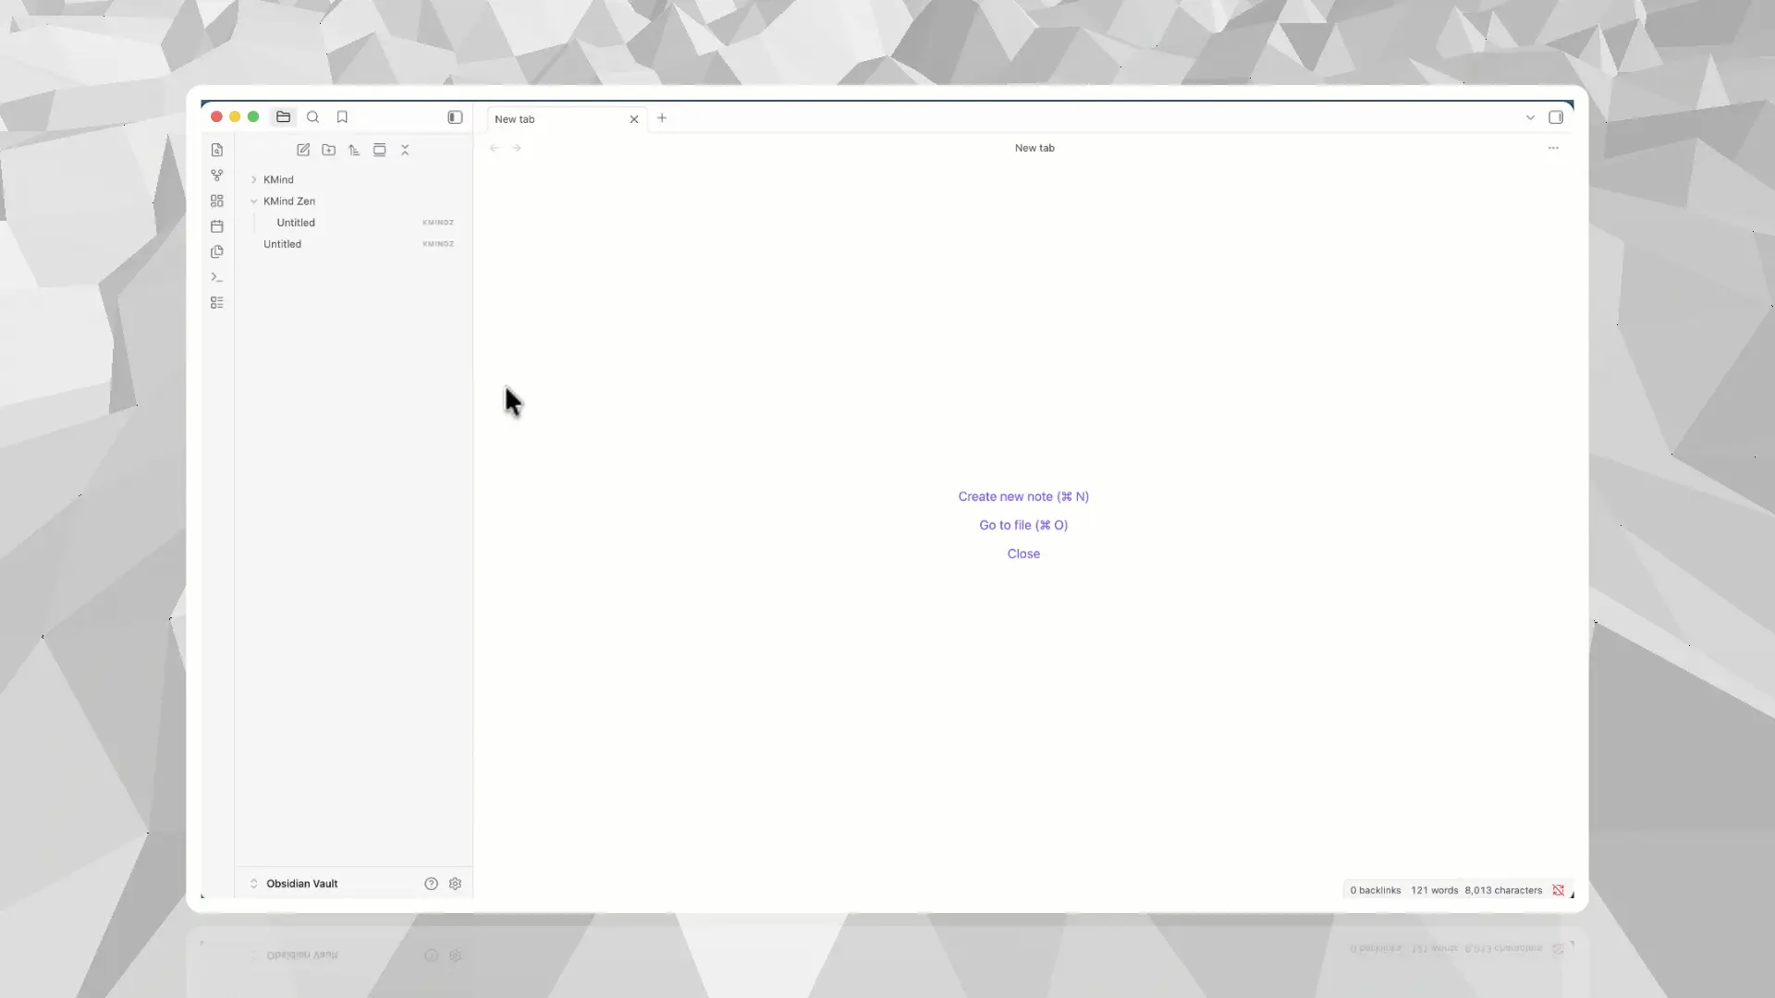The image size is (1775, 998).
Task: Click the Go to file link
Action: [x=1023, y=525]
